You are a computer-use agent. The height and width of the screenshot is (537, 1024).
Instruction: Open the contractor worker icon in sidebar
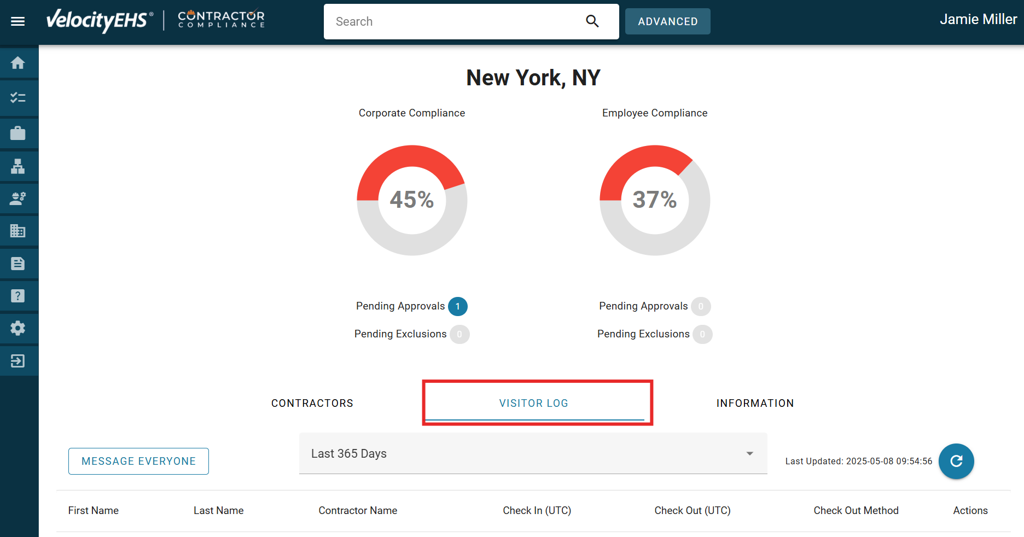coord(18,198)
